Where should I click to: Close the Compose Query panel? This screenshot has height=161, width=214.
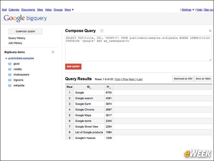(x=210, y=31)
